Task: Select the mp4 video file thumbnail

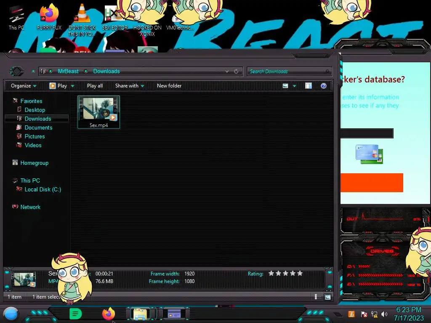Action: click(x=98, y=112)
